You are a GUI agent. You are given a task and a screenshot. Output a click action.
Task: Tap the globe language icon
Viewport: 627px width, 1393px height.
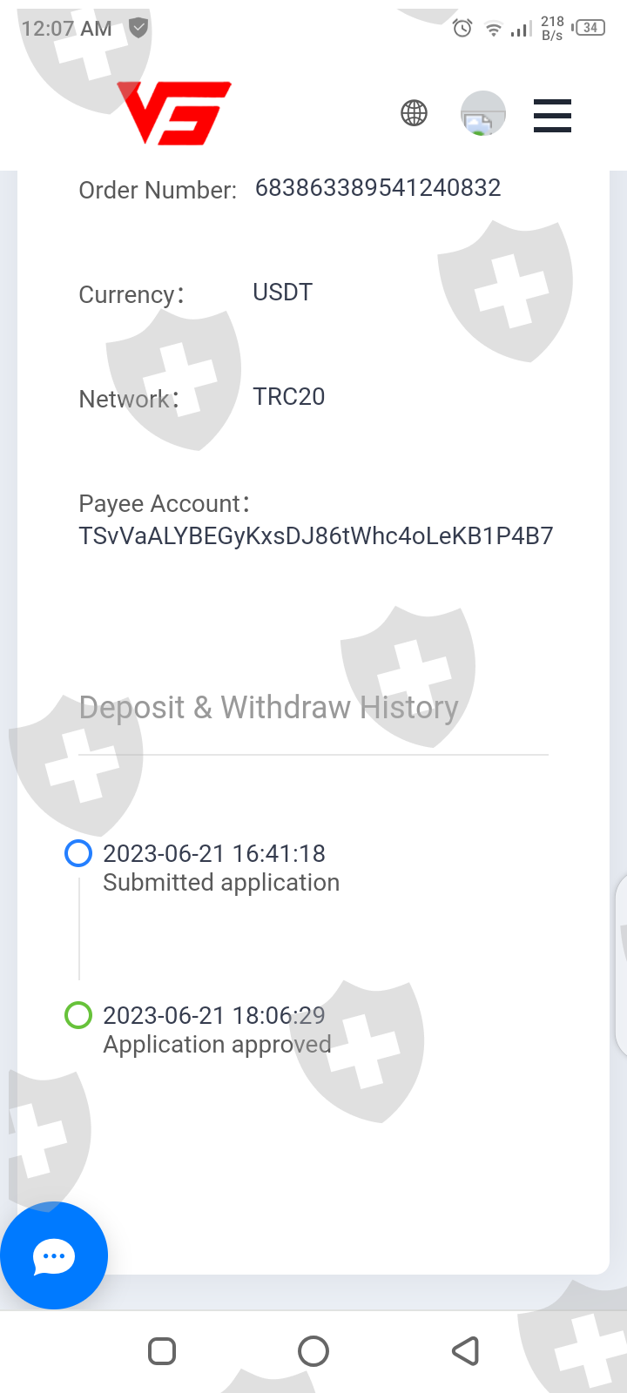pyautogui.click(x=414, y=113)
